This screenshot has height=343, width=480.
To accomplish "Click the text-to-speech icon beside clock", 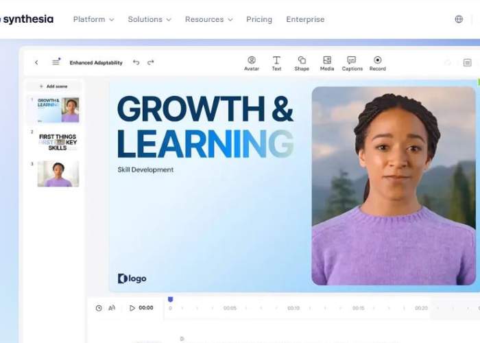I will click(x=112, y=308).
